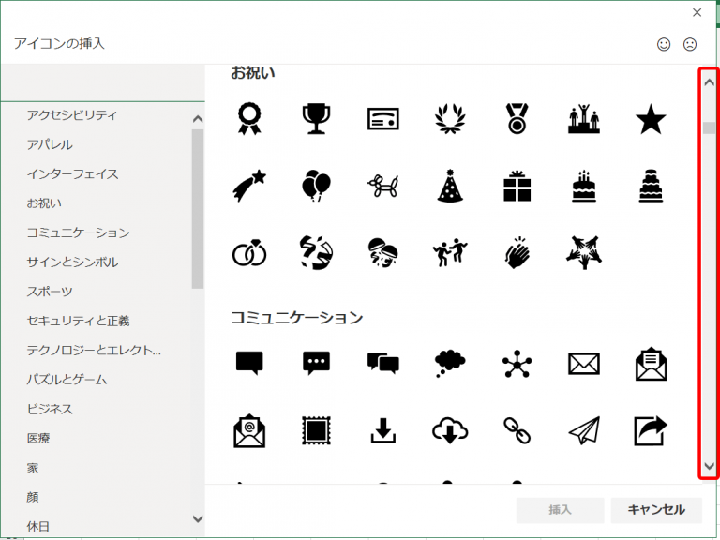Choose the birthday cake icon
The width and height of the screenshot is (720, 540).
click(x=584, y=186)
